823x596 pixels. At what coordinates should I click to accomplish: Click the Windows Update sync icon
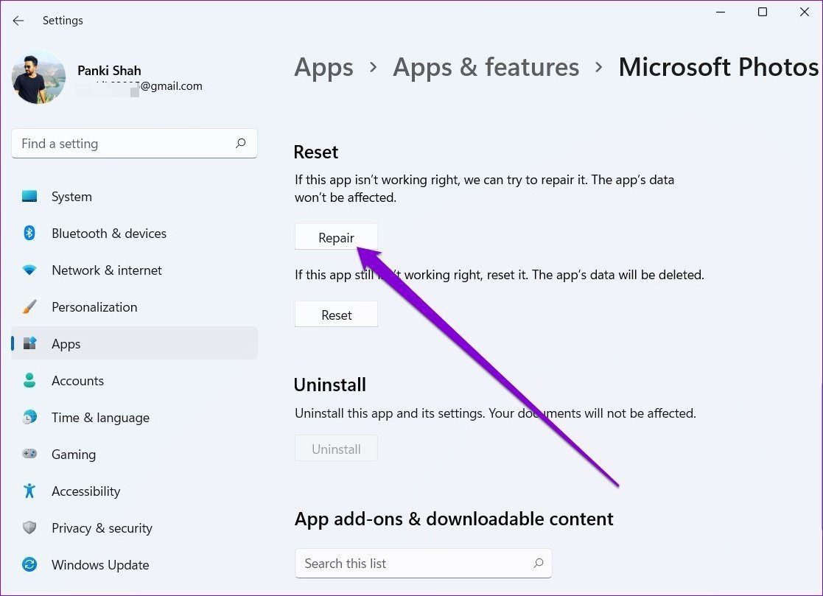coord(29,565)
